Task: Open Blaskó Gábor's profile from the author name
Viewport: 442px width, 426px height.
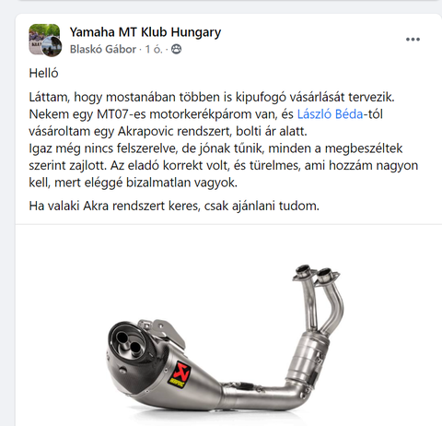Action: tap(103, 49)
